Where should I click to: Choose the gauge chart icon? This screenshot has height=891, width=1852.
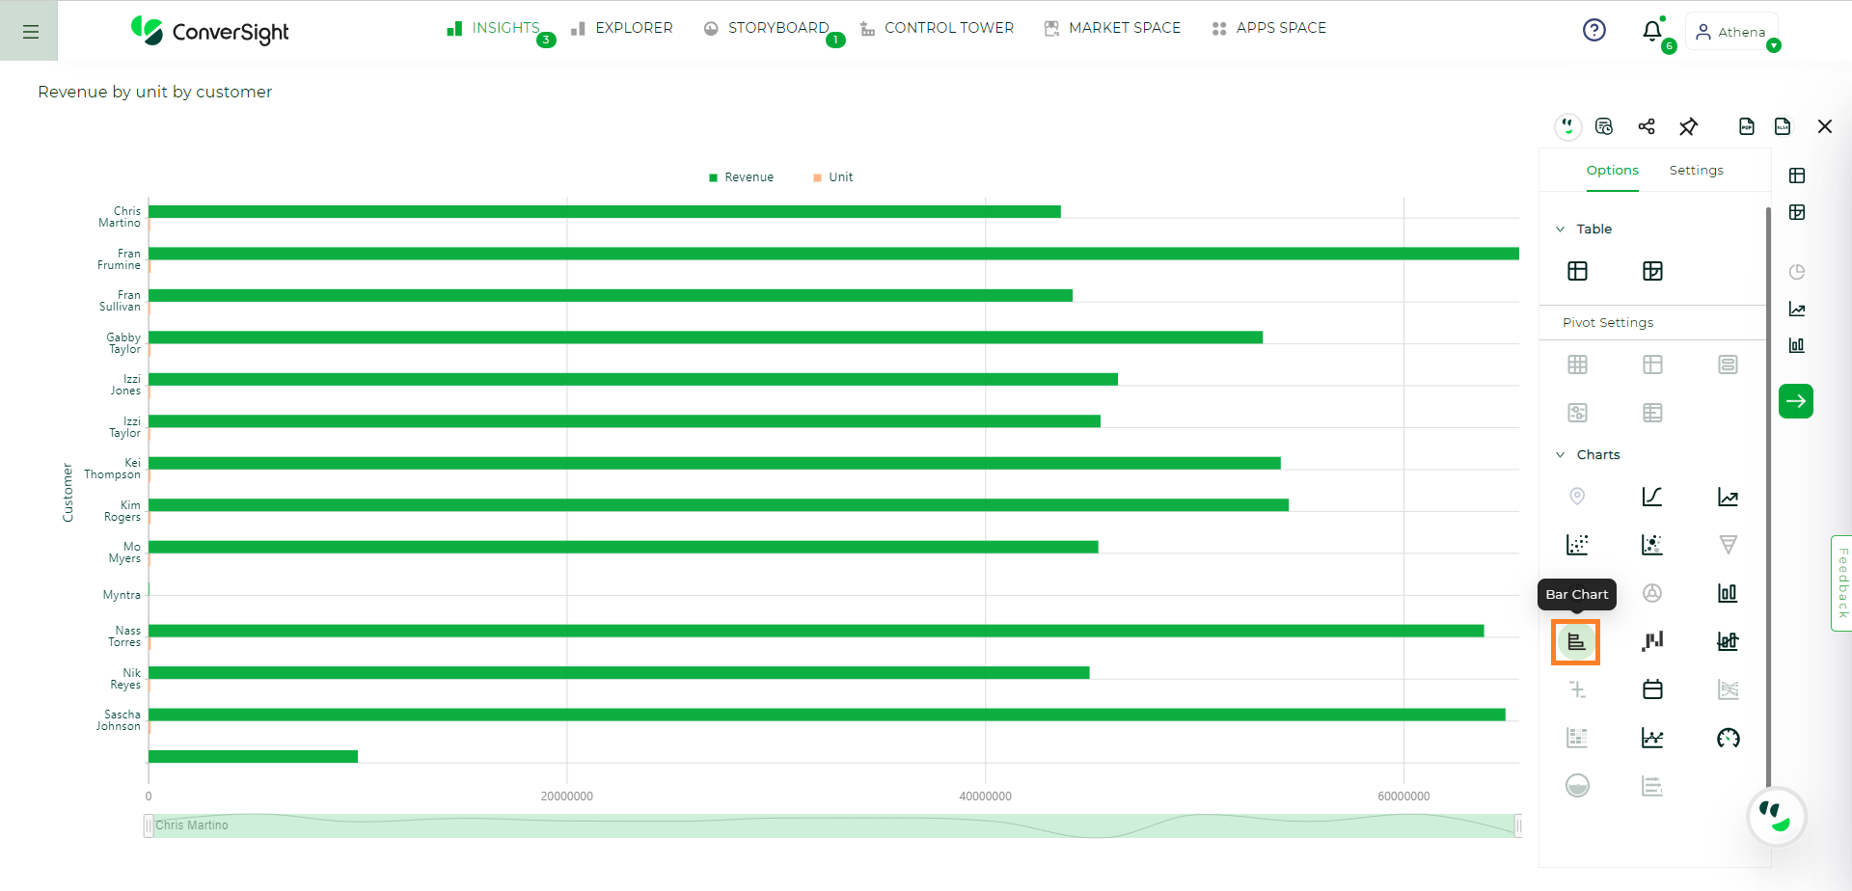tap(1728, 738)
